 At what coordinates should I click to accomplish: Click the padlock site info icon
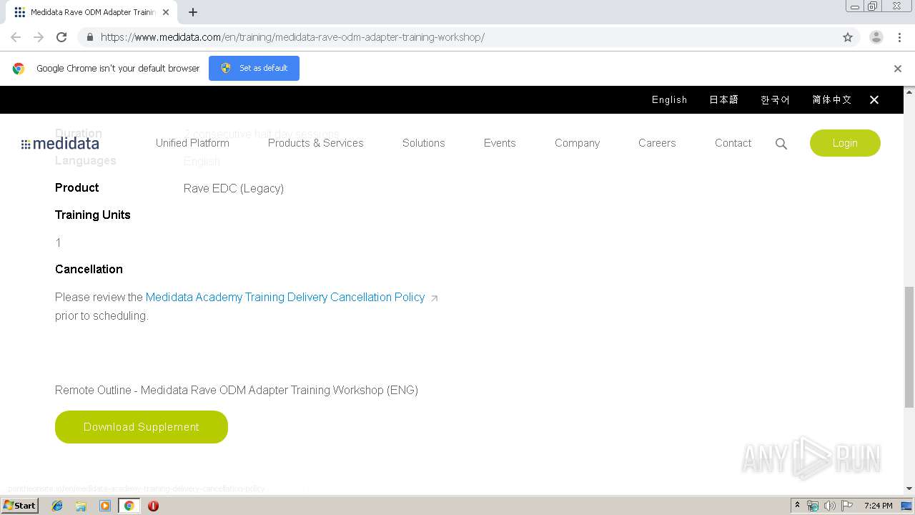click(x=89, y=37)
